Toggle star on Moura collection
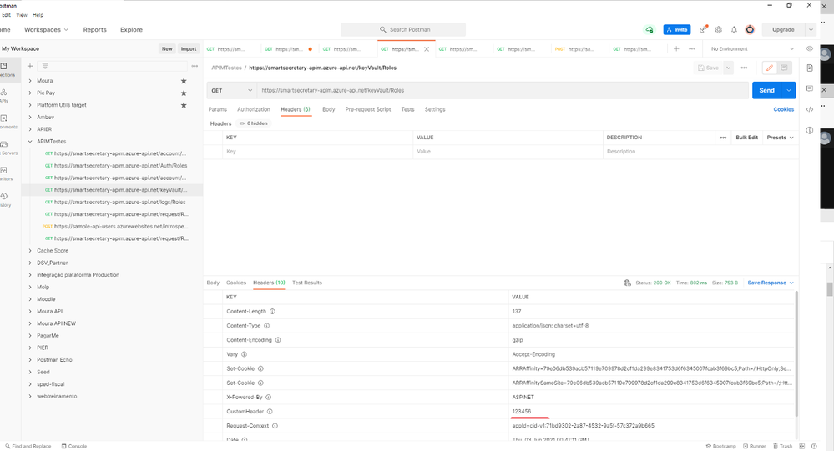Viewport: 834px width, 451px height. (x=184, y=81)
